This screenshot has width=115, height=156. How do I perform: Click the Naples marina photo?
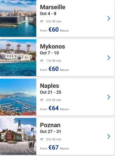[x=18, y=97]
